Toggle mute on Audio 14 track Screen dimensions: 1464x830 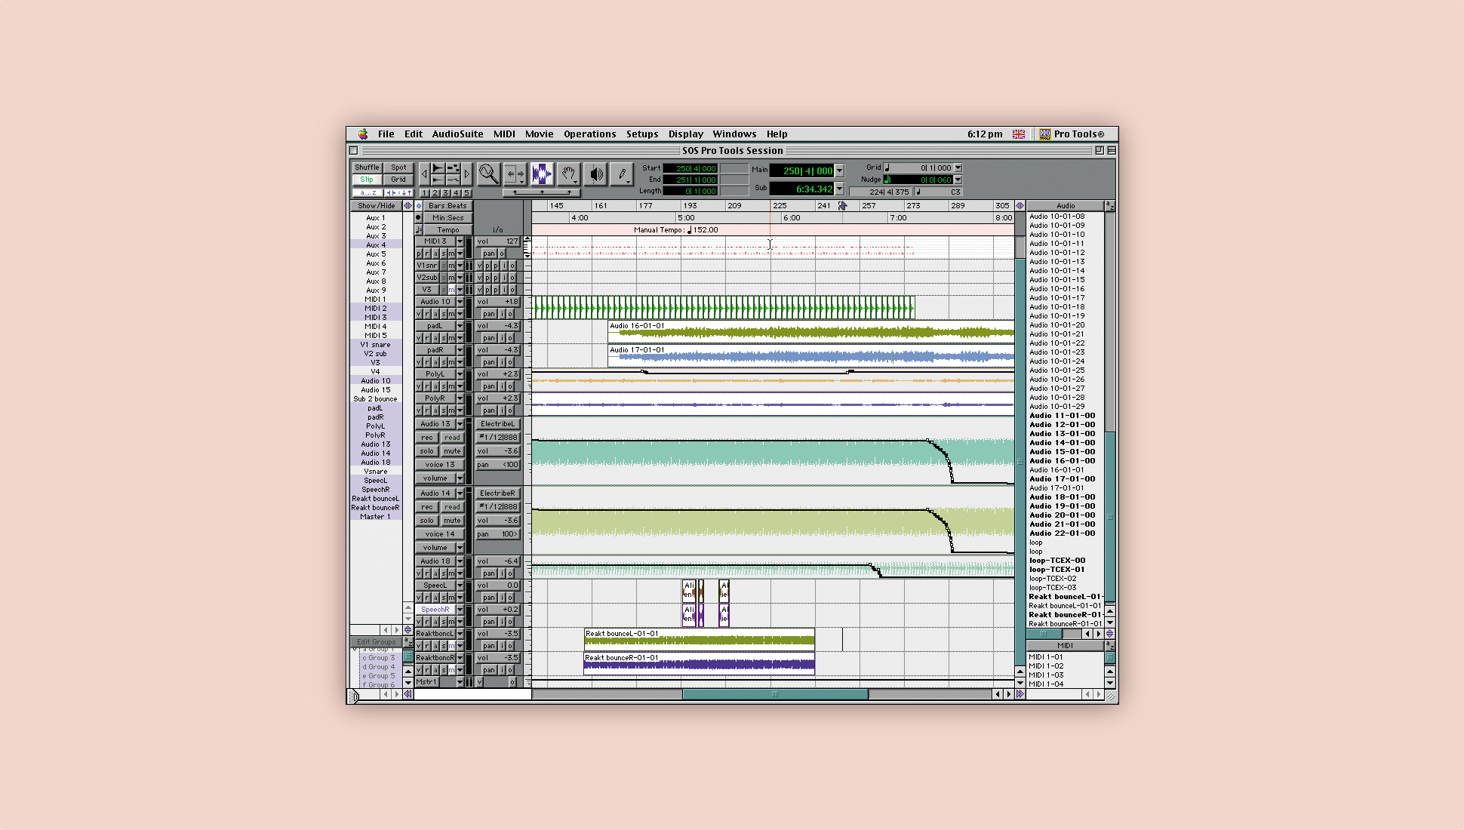452,521
